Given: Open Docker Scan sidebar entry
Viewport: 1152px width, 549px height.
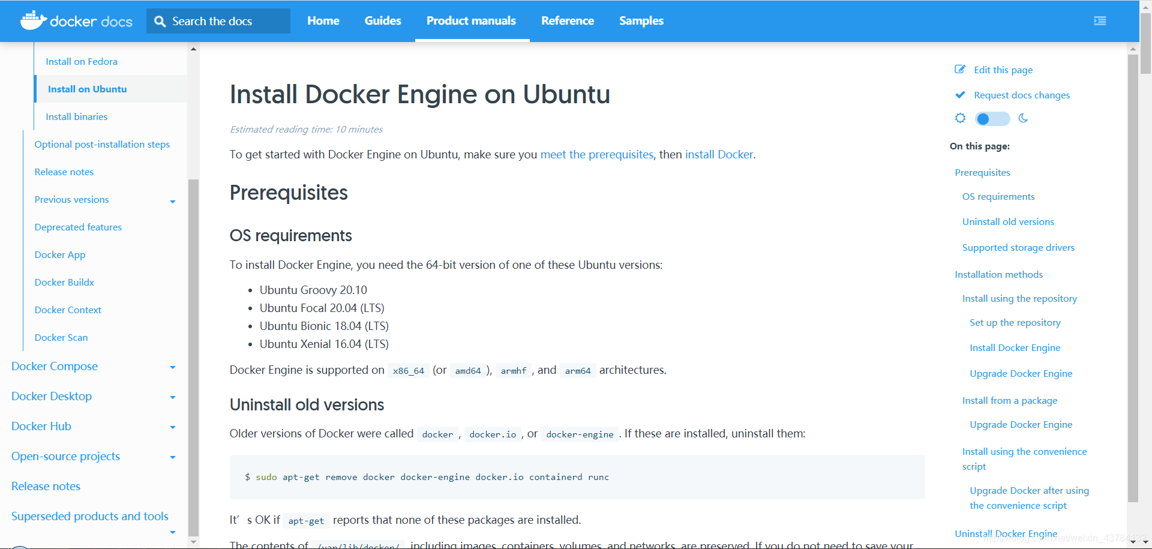Looking at the screenshot, I should coord(61,337).
